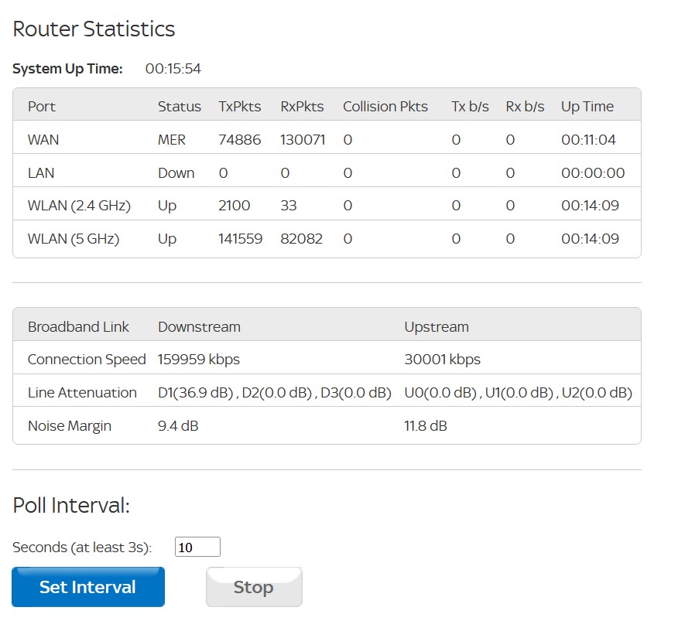Click the Line Attenuation label
Screen dimensions: 678x638
[x=81, y=392]
